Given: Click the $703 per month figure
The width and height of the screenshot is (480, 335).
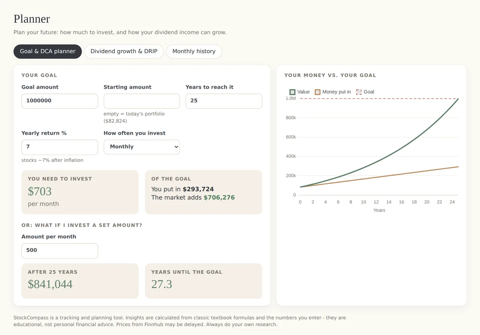Looking at the screenshot, I should [x=40, y=191].
